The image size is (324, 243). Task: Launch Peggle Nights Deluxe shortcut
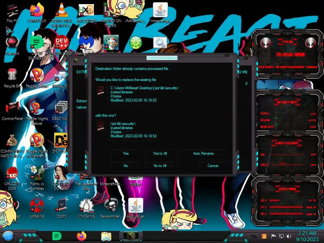37,113
